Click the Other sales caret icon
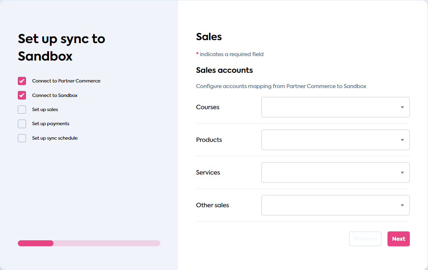 [x=402, y=205]
